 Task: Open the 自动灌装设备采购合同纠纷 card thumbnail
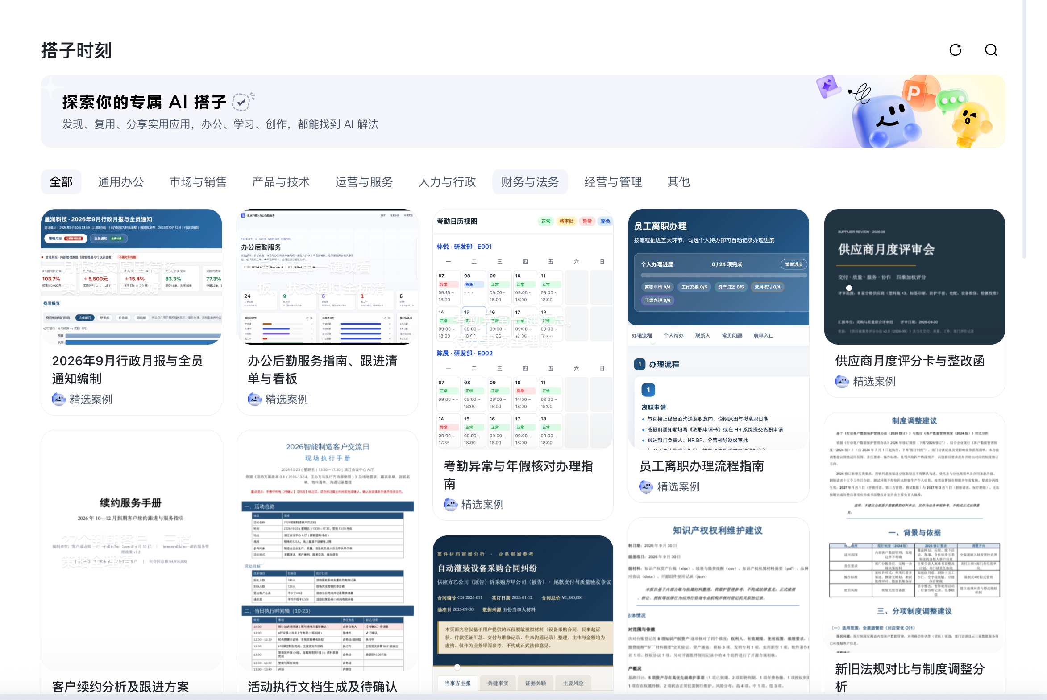tap(523, 614)
